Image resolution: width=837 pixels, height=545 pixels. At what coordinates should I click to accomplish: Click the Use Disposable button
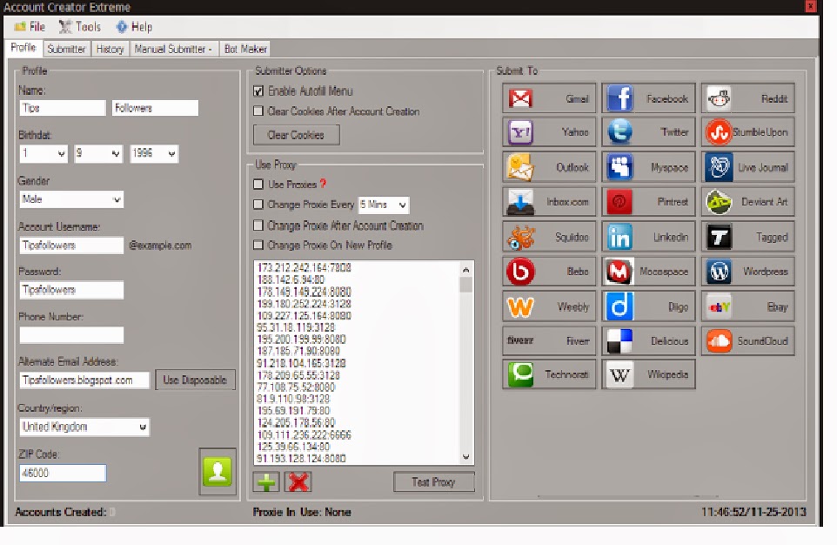click(x=195, y=380)
